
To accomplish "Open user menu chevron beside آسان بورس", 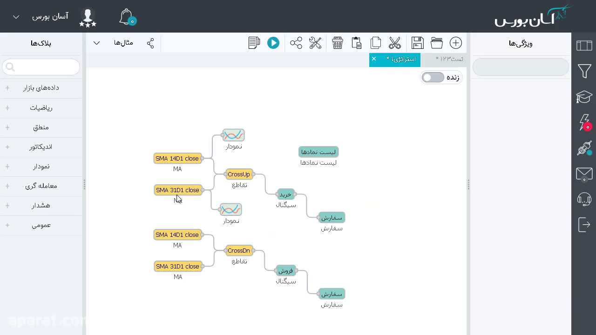I will click(x=16, y=17).
